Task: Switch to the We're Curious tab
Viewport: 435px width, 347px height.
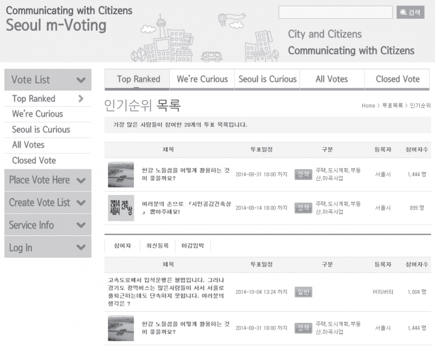Action: [x=202, y=79]
